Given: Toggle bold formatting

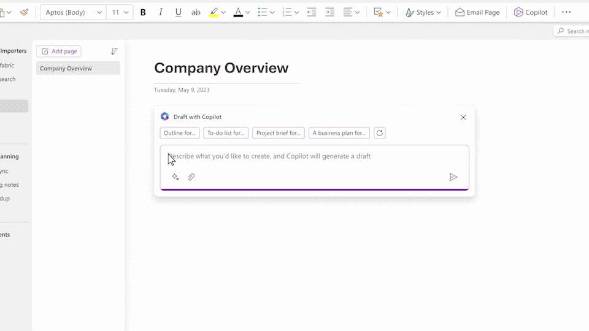Looking at the screenshot, I should (143, 12).
